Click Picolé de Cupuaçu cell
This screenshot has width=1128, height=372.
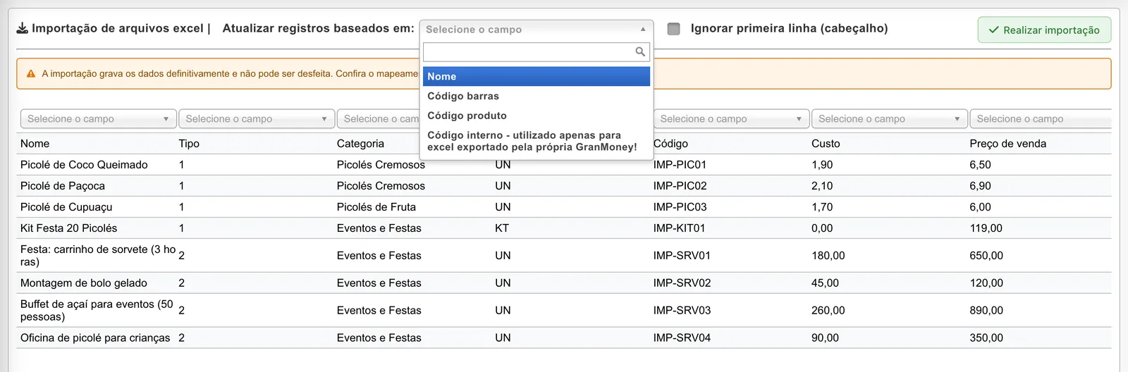pos(66,206)
